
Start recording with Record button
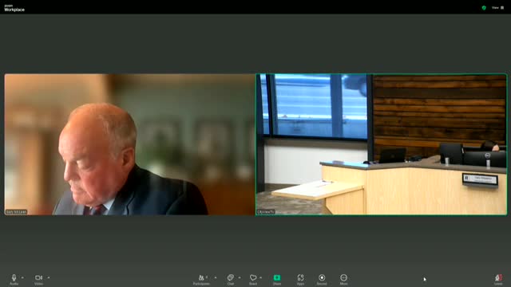click(322, 279)
